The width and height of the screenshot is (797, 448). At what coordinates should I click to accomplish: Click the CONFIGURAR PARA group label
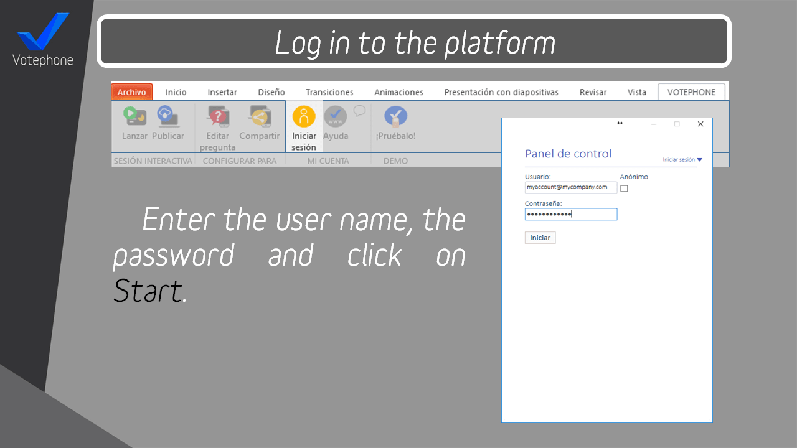click(x=240, y=161)
